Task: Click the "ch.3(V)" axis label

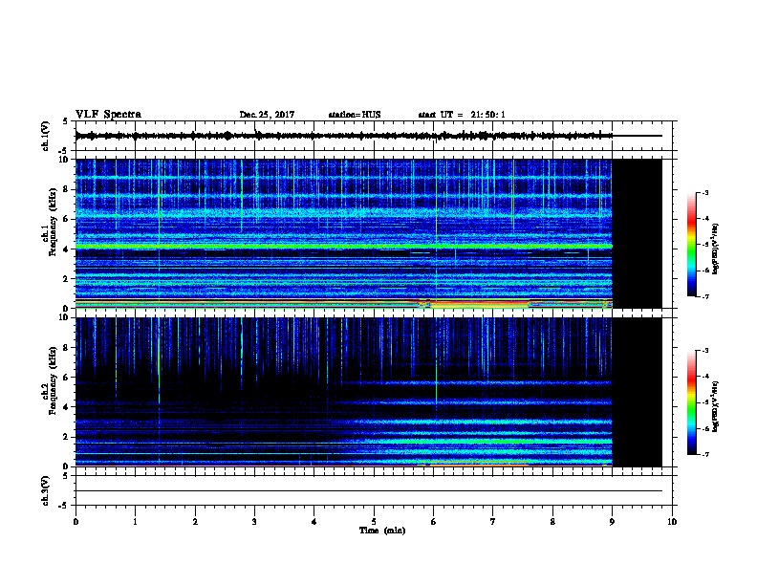Action: coord(45,490)
